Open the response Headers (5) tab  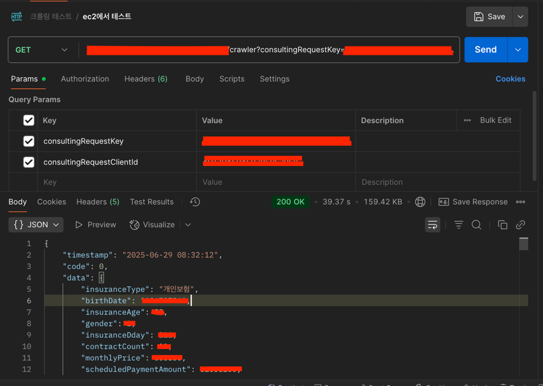coord(98,202)
